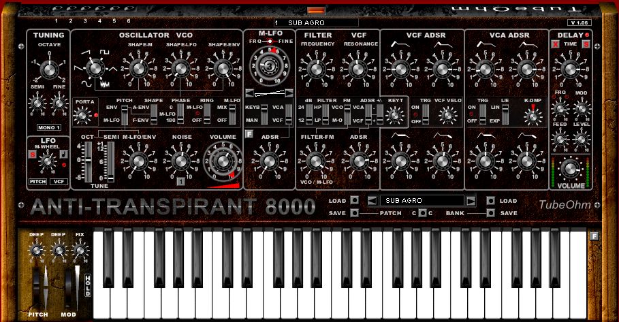The height and width of the screenshot is (322, 619).
Task: Click the KEYT knob in filter section
Action: [x=395, y=116]
